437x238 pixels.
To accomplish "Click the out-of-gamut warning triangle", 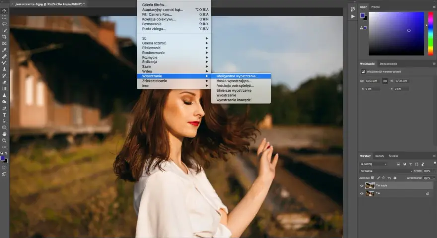I will [x=361, y=28].
